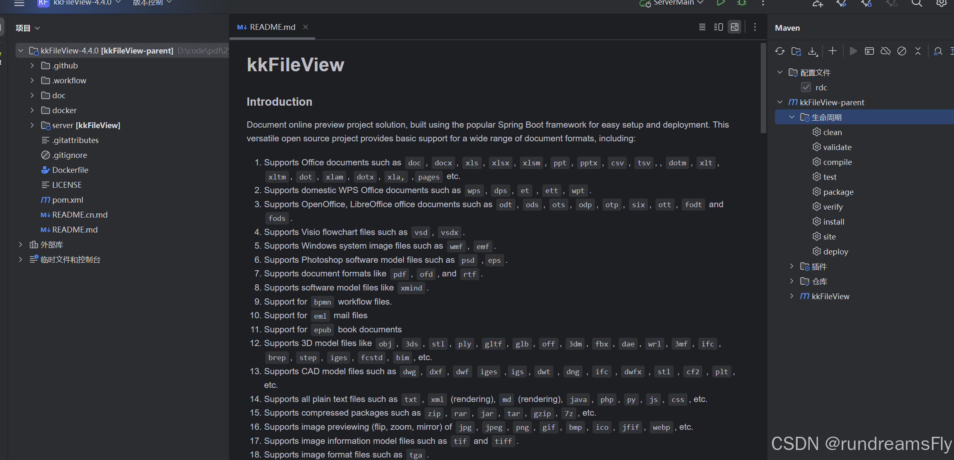
Task: Open Search Everywhere magnifier
Action: (x=917, y=3)
